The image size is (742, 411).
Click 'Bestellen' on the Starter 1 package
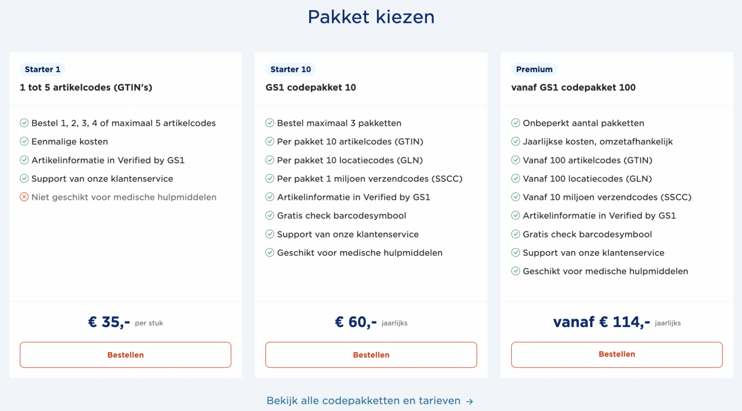click(125, 355)
